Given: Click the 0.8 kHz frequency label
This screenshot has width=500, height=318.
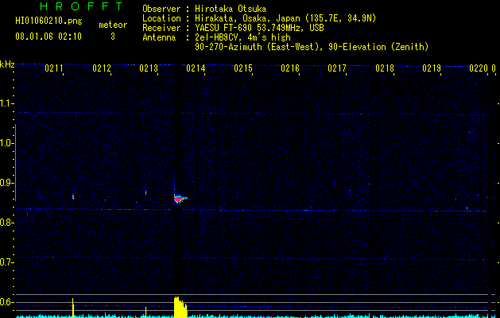Looking at the screenshot, I should pos(6,223).
